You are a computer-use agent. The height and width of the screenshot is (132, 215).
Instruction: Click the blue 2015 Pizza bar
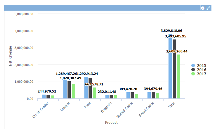point(86,88)
